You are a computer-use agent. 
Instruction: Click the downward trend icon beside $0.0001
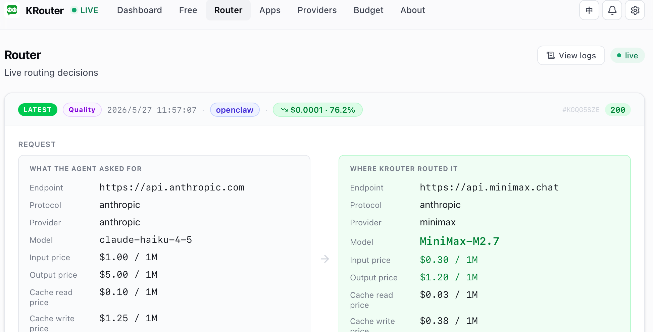[284, 110]
